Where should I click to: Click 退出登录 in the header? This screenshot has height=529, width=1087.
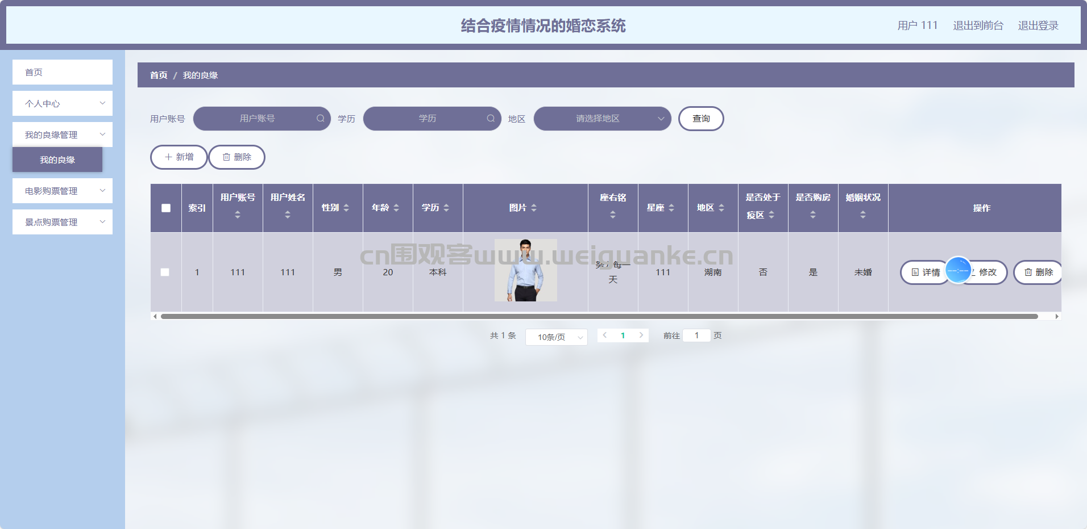point(1038,26)
